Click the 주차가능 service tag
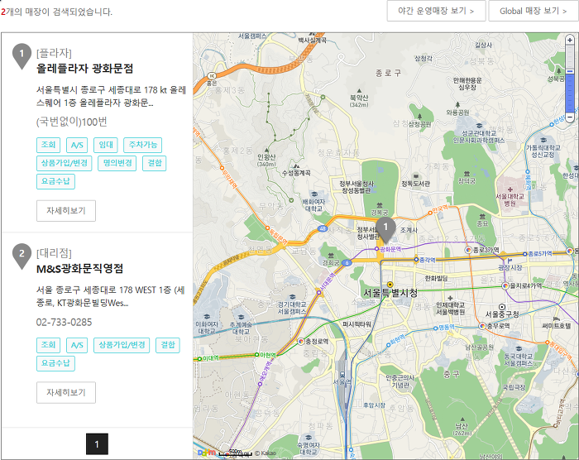 (143, 145)
